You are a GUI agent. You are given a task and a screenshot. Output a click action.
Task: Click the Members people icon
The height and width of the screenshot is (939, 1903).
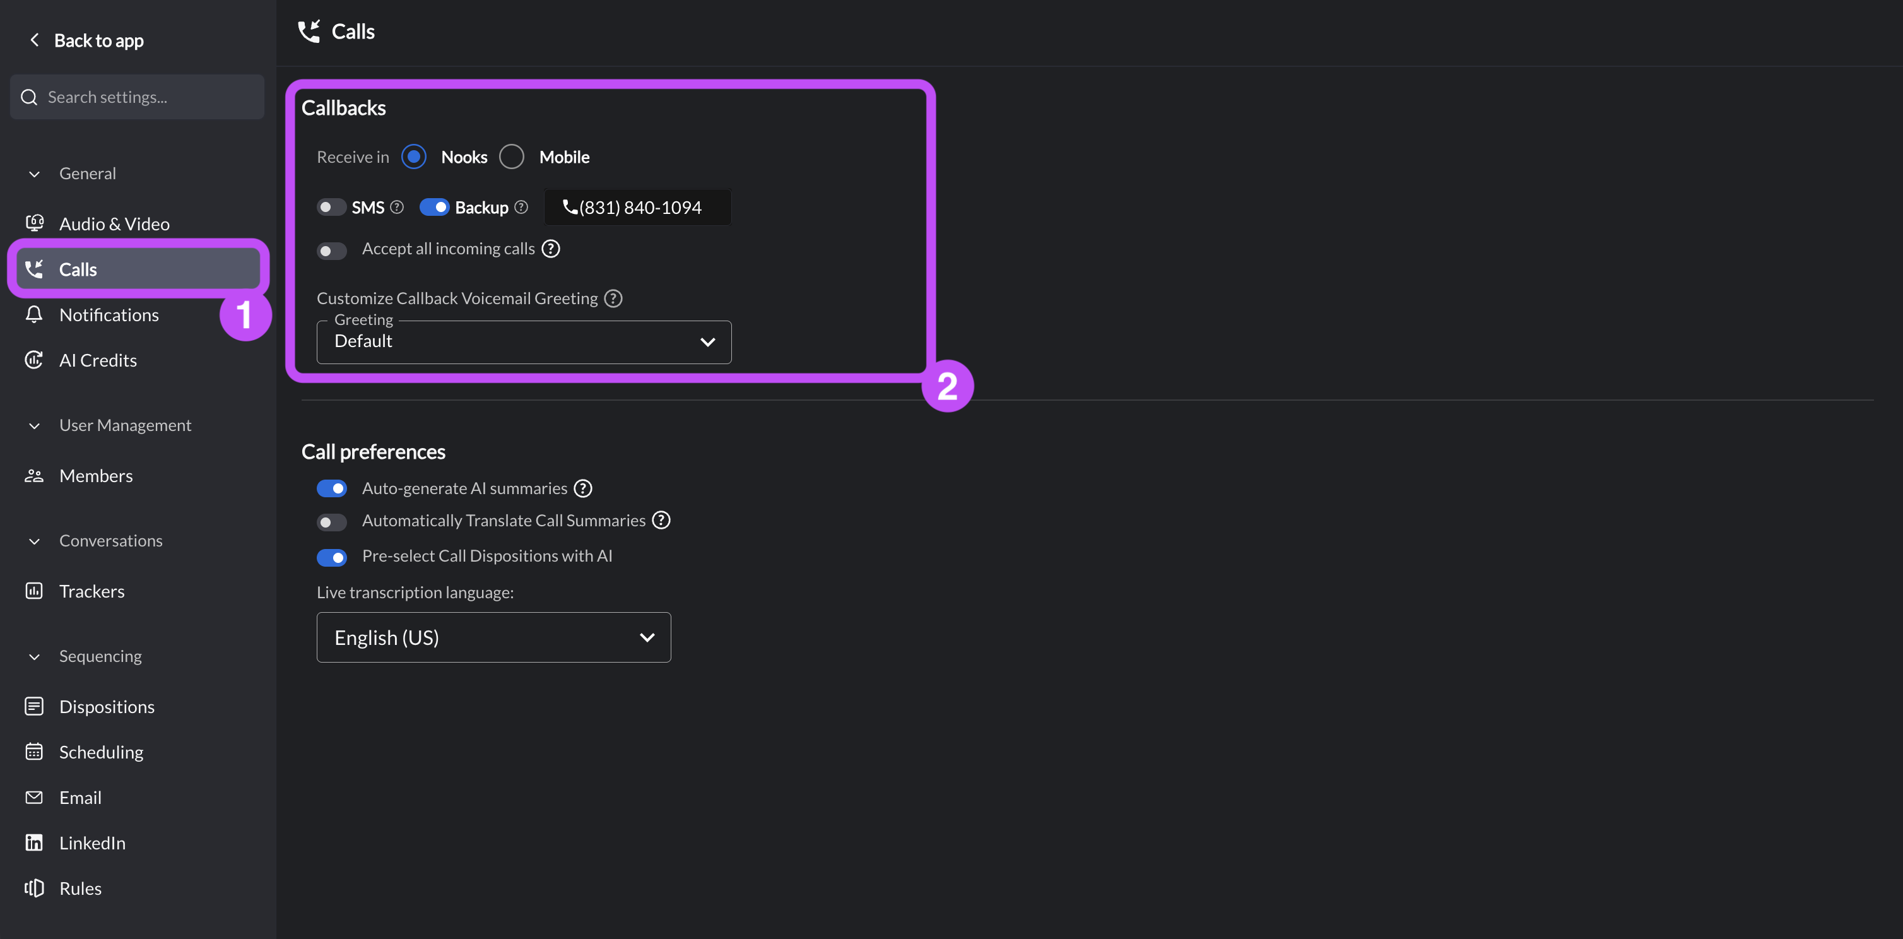click(x=34, y=476)
